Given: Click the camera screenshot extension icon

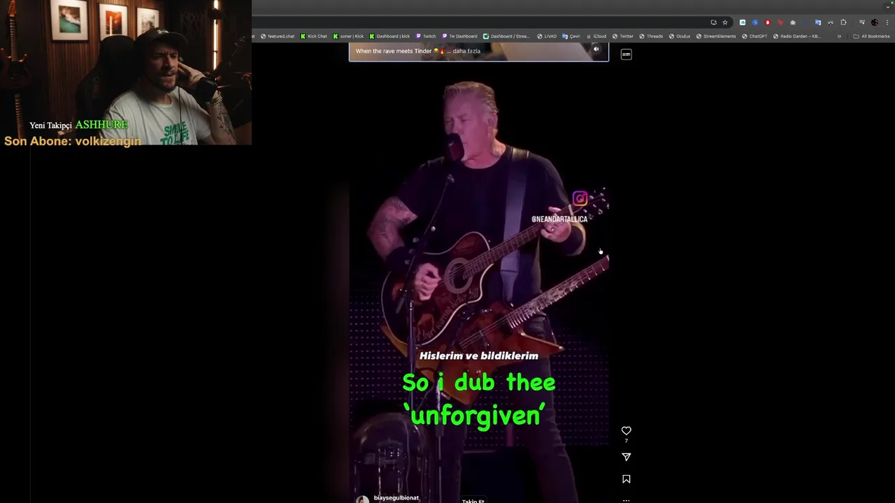Looking at the screenshot, I should (x=793, y=22).
